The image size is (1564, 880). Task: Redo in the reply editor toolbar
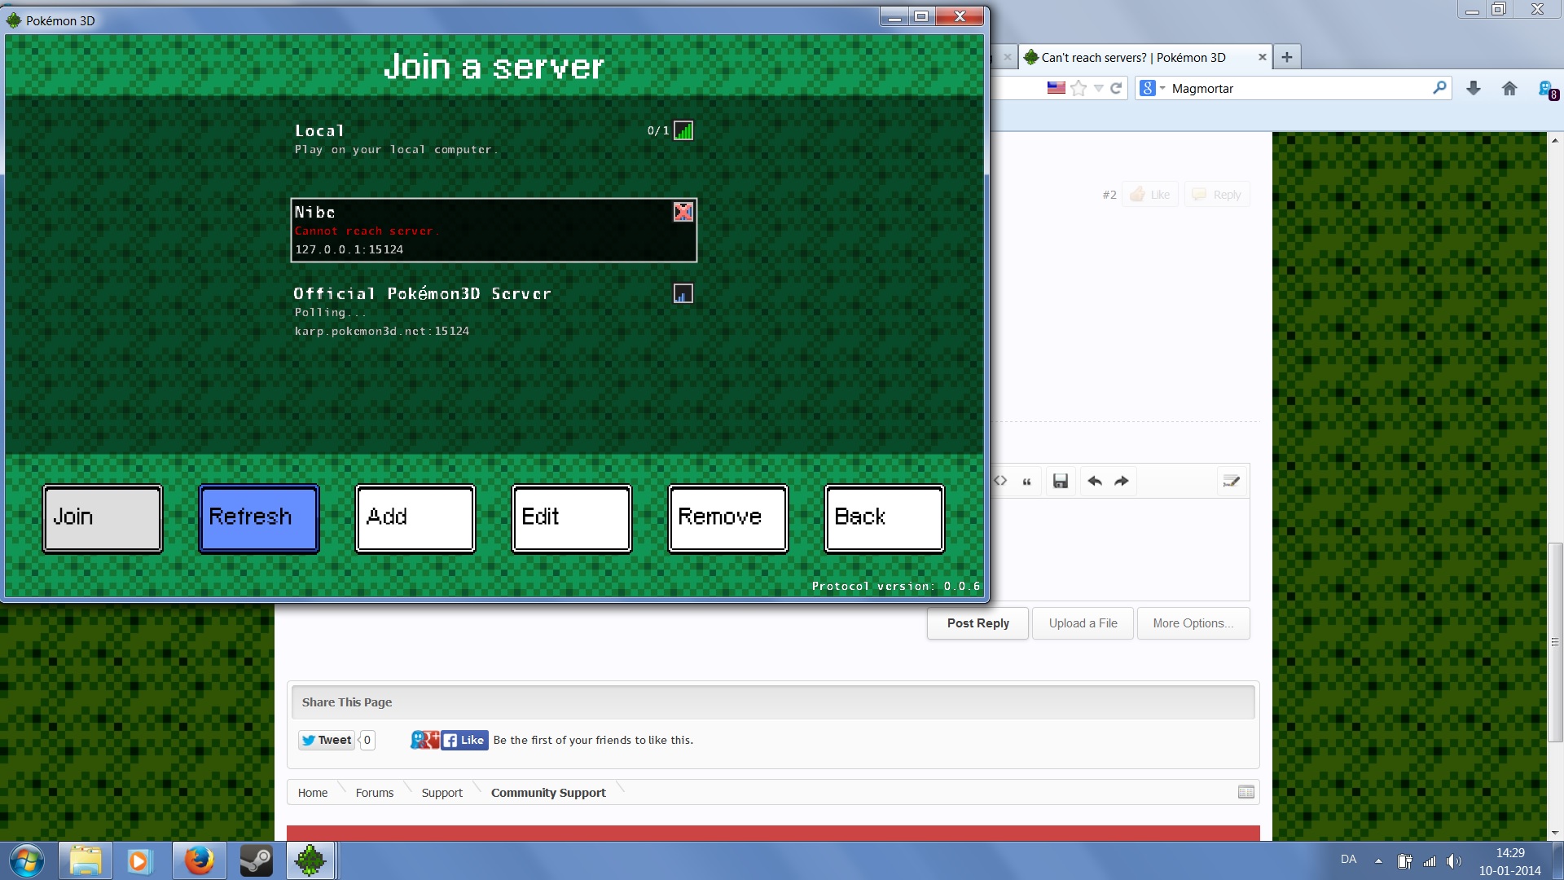coord(1122,482)
